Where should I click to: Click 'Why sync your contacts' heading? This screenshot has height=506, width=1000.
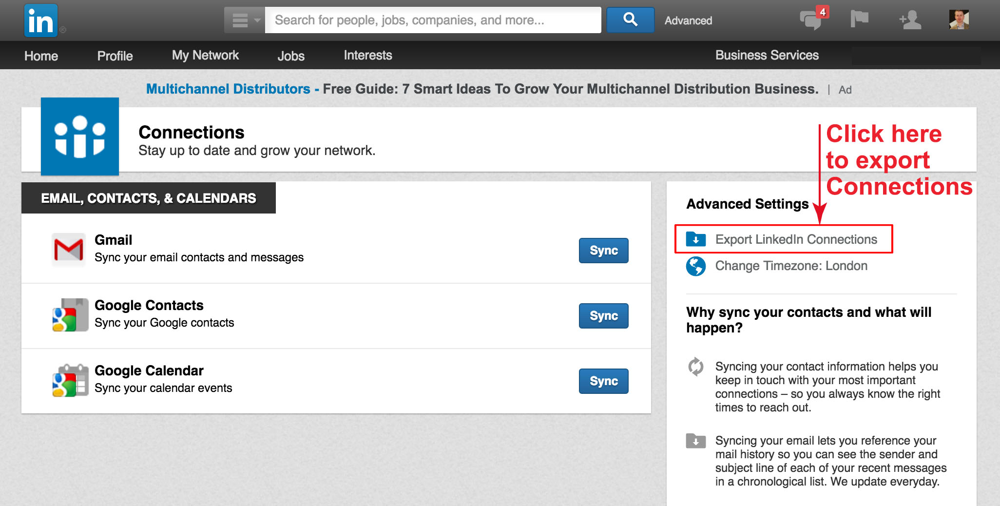[808, 320]
